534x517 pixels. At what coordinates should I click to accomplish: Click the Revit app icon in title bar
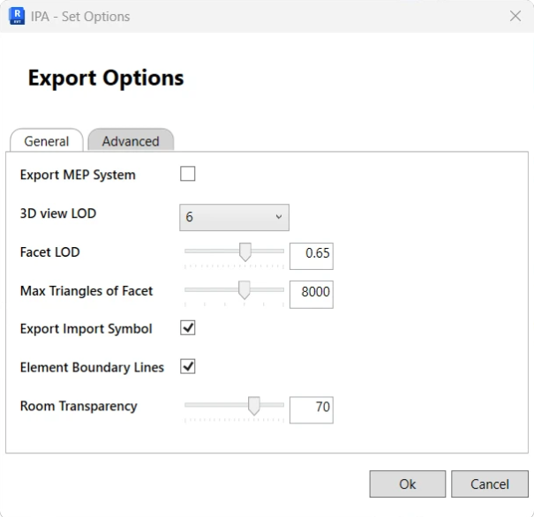(x=17, y=17)
